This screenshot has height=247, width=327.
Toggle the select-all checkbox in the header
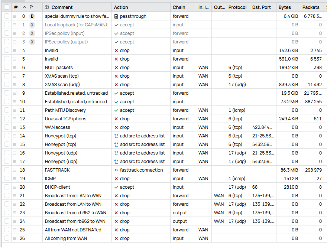[6, 7]
